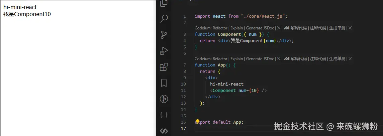Open the Git Graph circle icon

164,99
